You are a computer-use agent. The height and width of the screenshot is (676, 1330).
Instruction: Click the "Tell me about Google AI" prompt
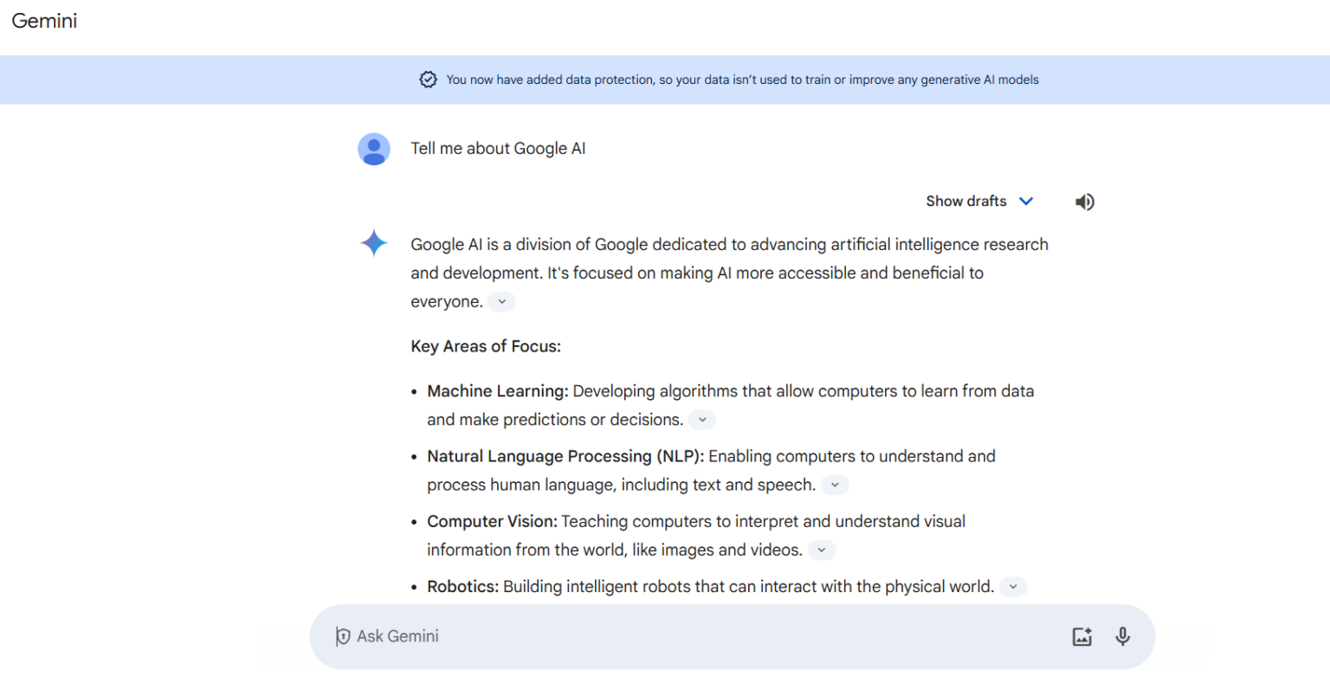498,149
